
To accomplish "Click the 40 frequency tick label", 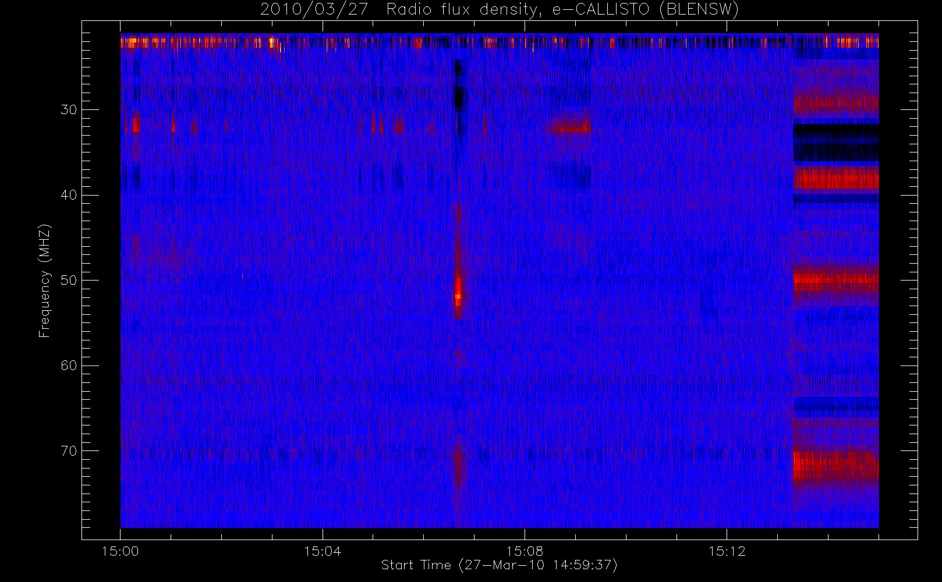I will point(69,195).
